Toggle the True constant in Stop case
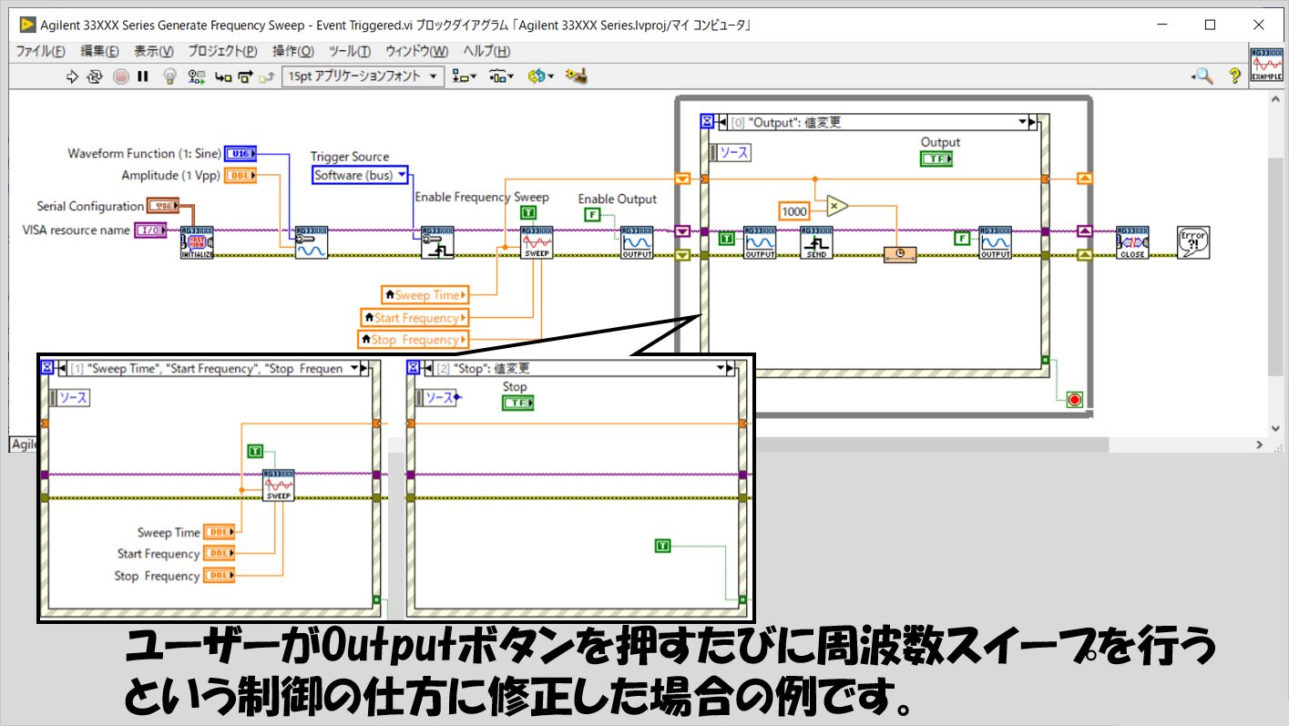1289x726 pixels. click(x=662, y=546)
